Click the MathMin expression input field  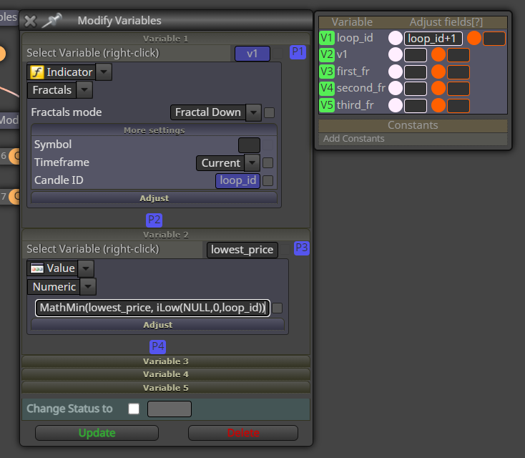(152, 308)
